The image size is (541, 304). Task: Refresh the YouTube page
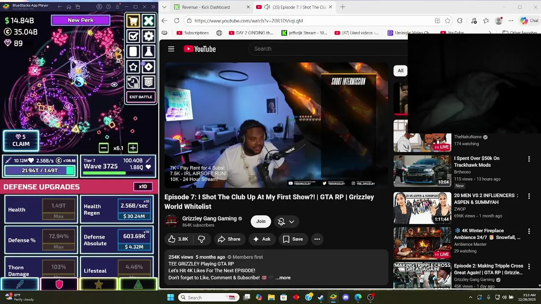pyautogui.click(x=177, y=21)
